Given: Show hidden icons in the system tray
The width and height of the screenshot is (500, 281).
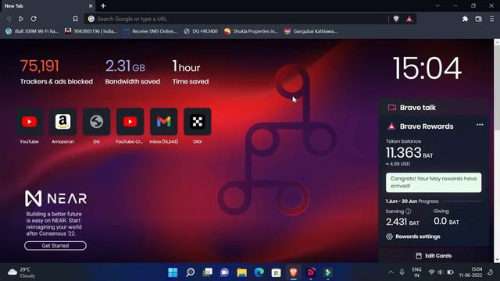Looking at the screenshot, I should pyautogui.click(x=391, y=272).
